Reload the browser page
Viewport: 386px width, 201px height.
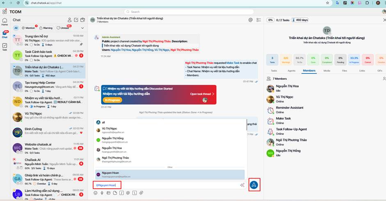pos(18,3)
